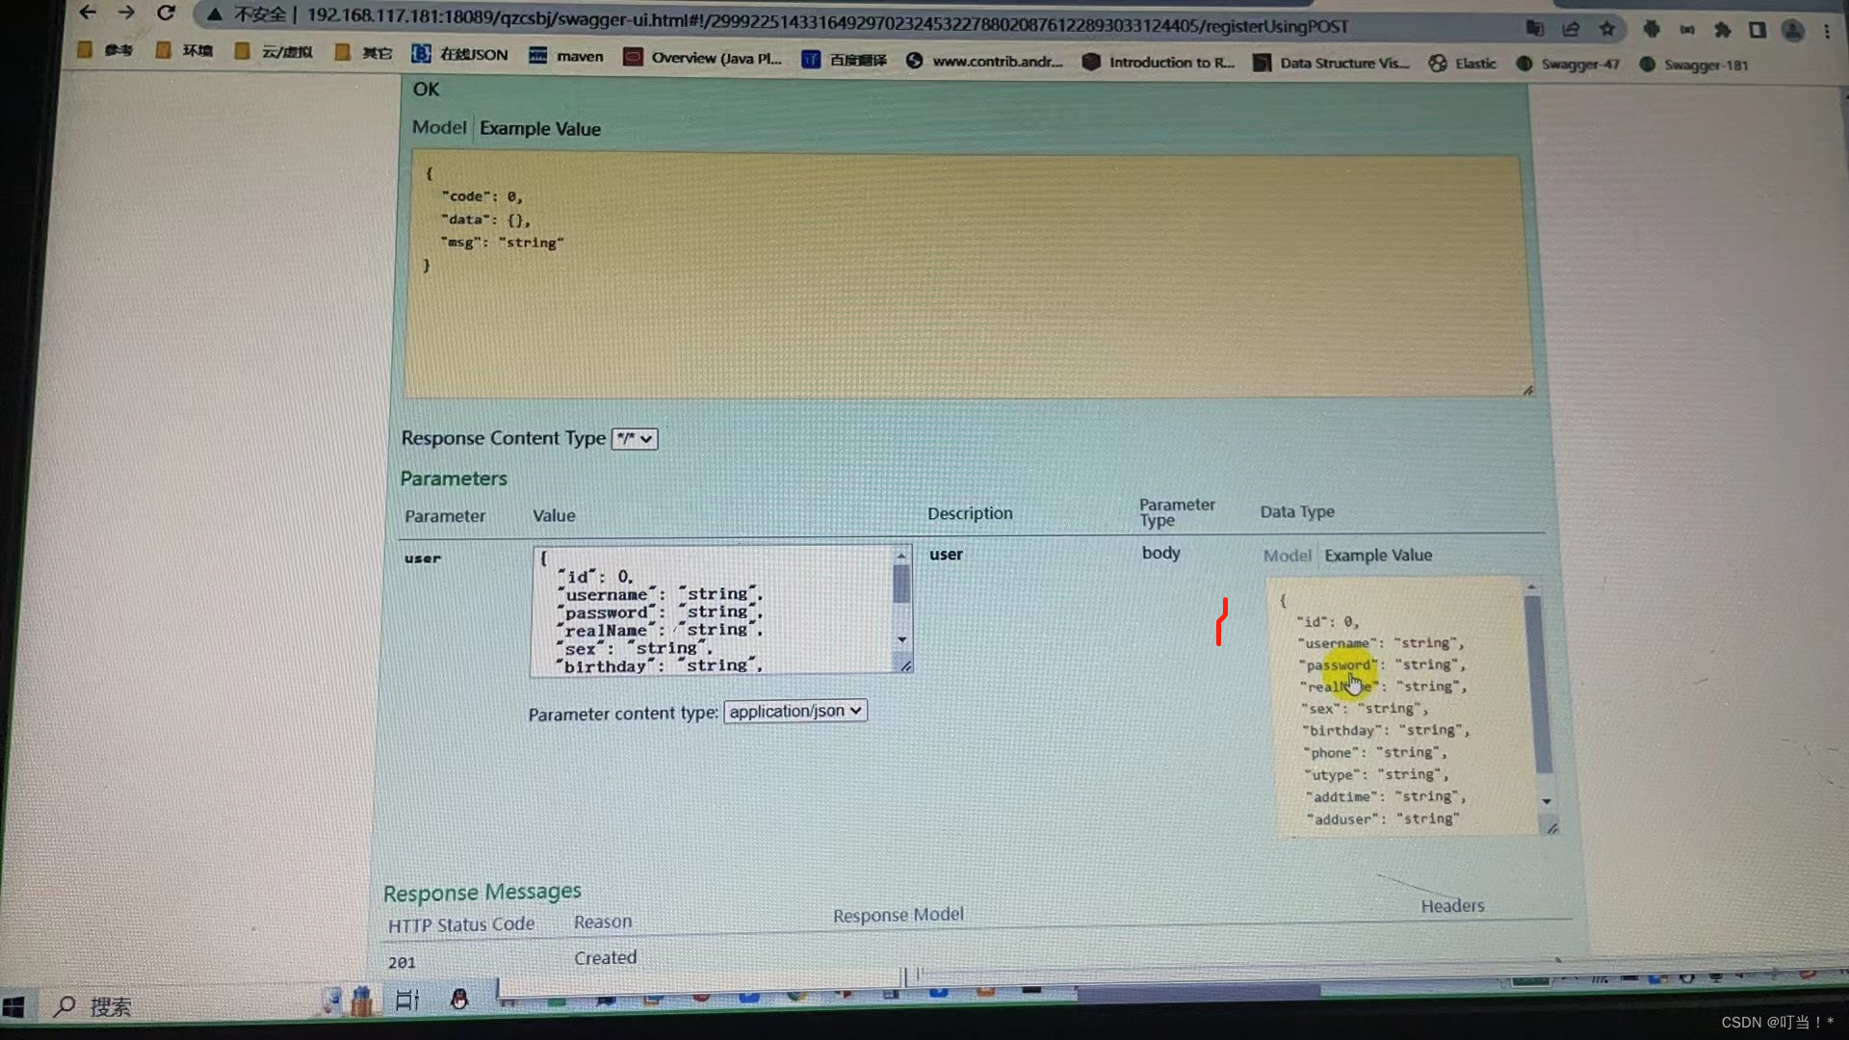Click the user textarea scrollbar down arrow

[902, 639]
